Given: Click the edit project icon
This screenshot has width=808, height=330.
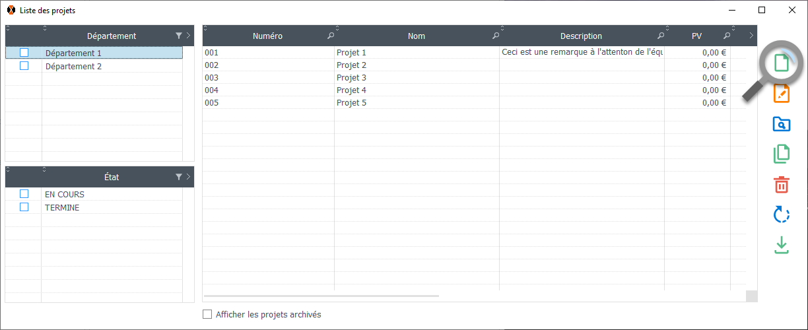Looking at the screenshot, I should point(781,94).
